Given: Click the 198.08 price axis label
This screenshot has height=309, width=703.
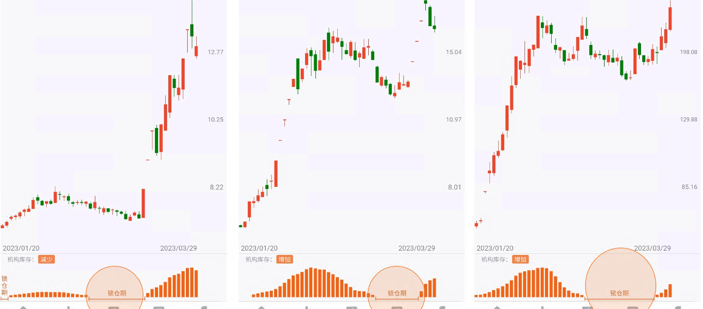Looking at the screenshot, I should point(688,52).
